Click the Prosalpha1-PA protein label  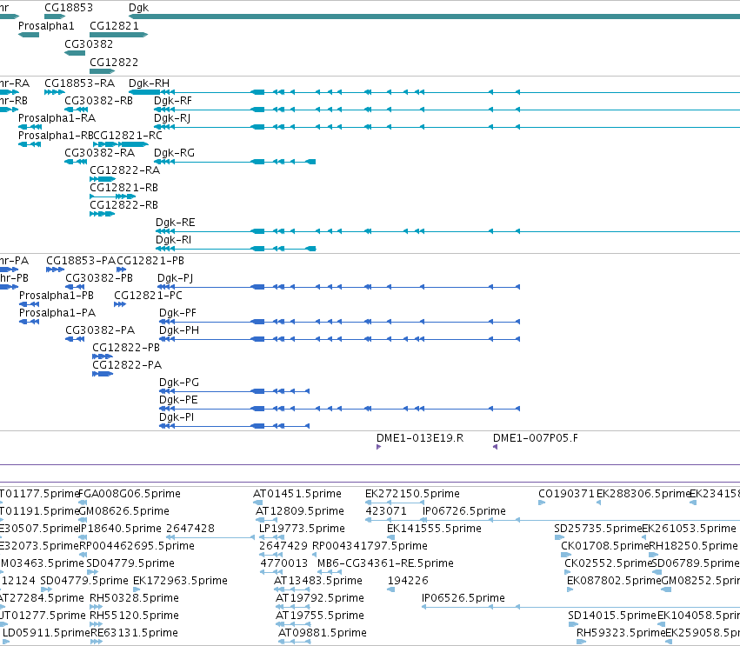pos(57,313)
